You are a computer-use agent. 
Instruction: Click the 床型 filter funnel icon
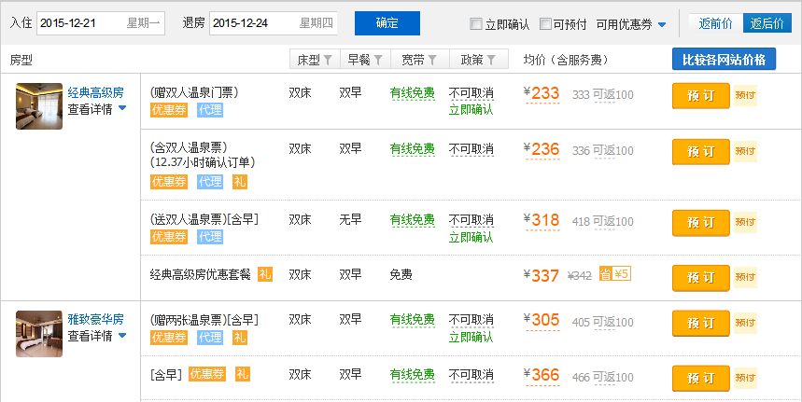328,61
